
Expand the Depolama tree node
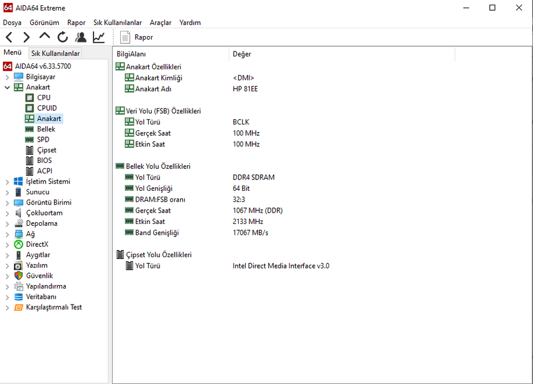(x=7, y=224)
